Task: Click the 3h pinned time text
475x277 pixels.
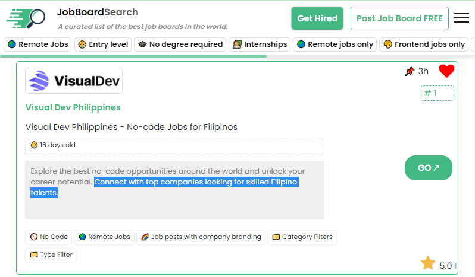Action: [x=423, y=71]
